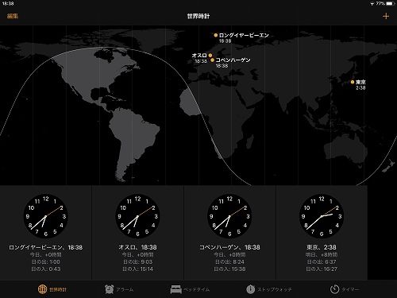Select the オスロ、18:38 city label

(137, 247)
